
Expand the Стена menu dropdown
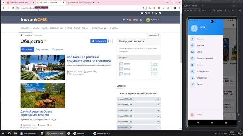pyautogui.click(x=85, y=28)
